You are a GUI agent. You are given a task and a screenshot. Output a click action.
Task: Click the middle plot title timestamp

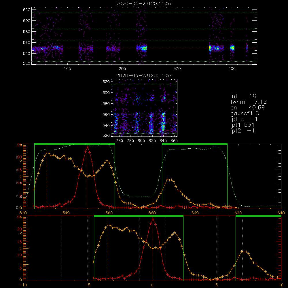point(144,75)
